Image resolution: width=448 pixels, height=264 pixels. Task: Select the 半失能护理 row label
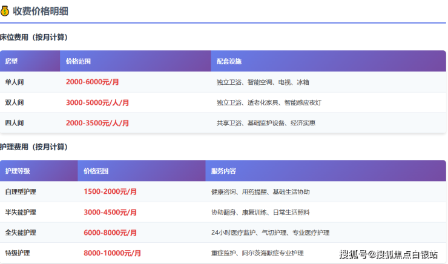(21, 212)
